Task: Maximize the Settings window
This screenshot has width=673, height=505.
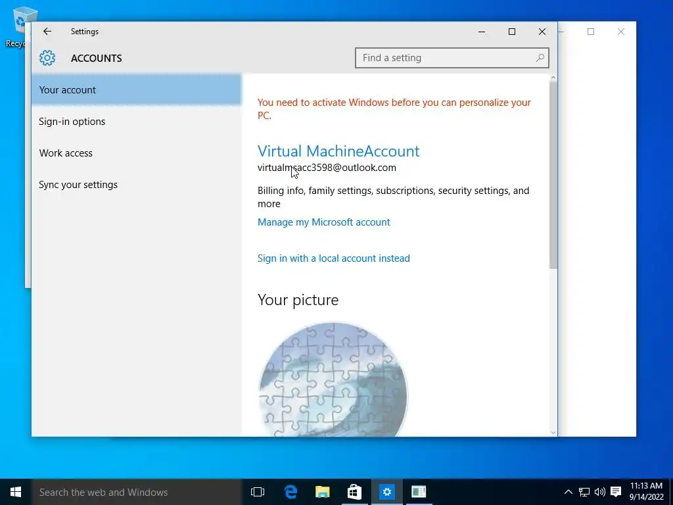Action: 511,32
